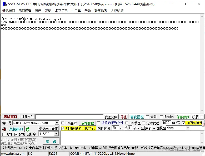
Task: Enable the HEX发送 checkbox
Action: coord(127,123)
